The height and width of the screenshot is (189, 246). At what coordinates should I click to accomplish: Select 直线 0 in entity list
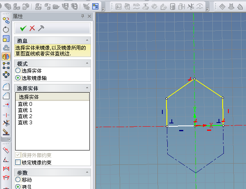point(25,104)
